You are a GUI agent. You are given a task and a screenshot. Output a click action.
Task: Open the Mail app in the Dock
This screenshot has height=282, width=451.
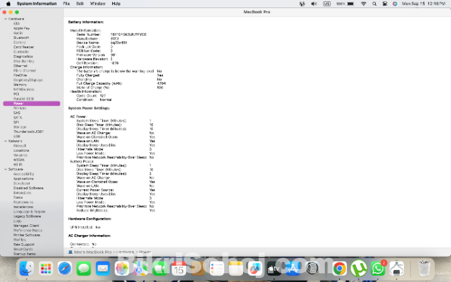(x=103, y=269)
